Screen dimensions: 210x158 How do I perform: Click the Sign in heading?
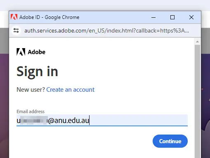(37, 72)
